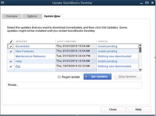Click the LAST CHECKED column header
Image resolution: width=156 pixels, height=116 pixels.
click(x=67, y=41)
